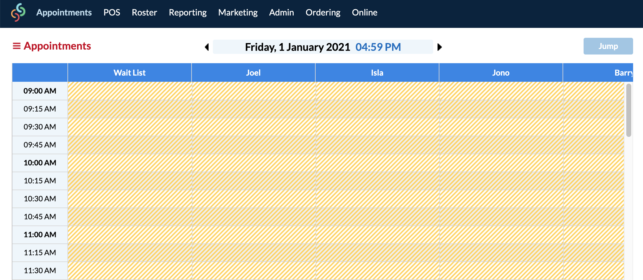643x280 pixels.
Task: Open the Marketing section
Action: (x=238, y=12)
